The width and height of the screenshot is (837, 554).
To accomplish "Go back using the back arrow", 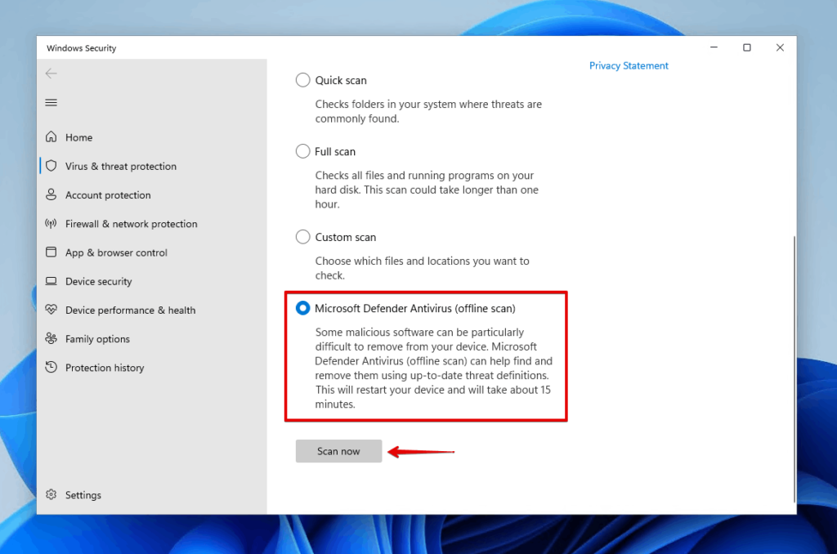I will click(x=51, y=74).
